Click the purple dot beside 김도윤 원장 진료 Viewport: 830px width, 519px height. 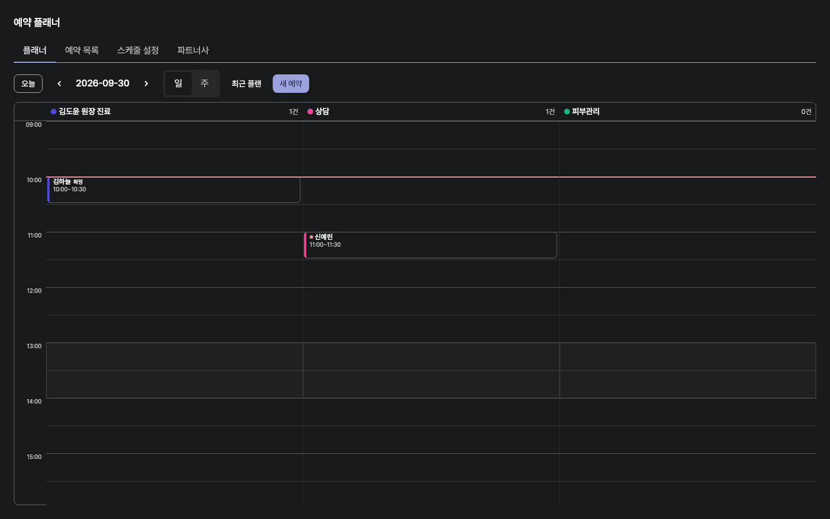click(54, 112)
